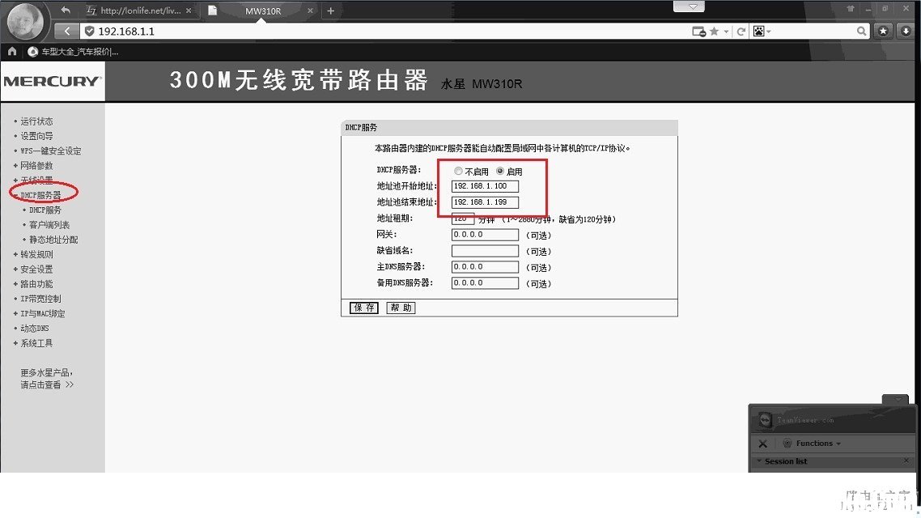Select the MW310R tab
This screenshot has height=518, width=921.
click(x=262, y=11)
